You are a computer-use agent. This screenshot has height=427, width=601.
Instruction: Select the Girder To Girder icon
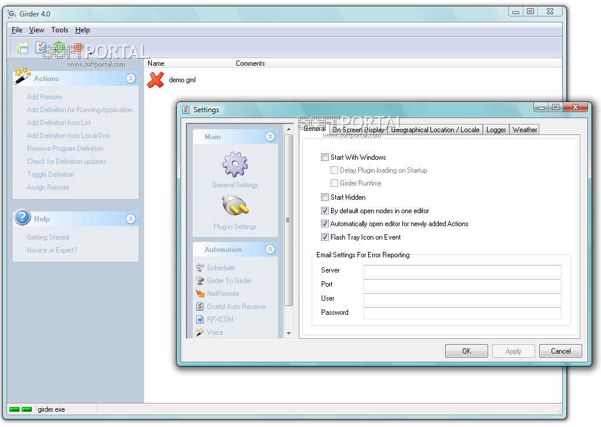click(200, 281)
